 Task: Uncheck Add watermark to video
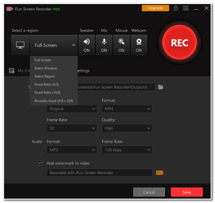pyautogui.click(x=40, y=163)
